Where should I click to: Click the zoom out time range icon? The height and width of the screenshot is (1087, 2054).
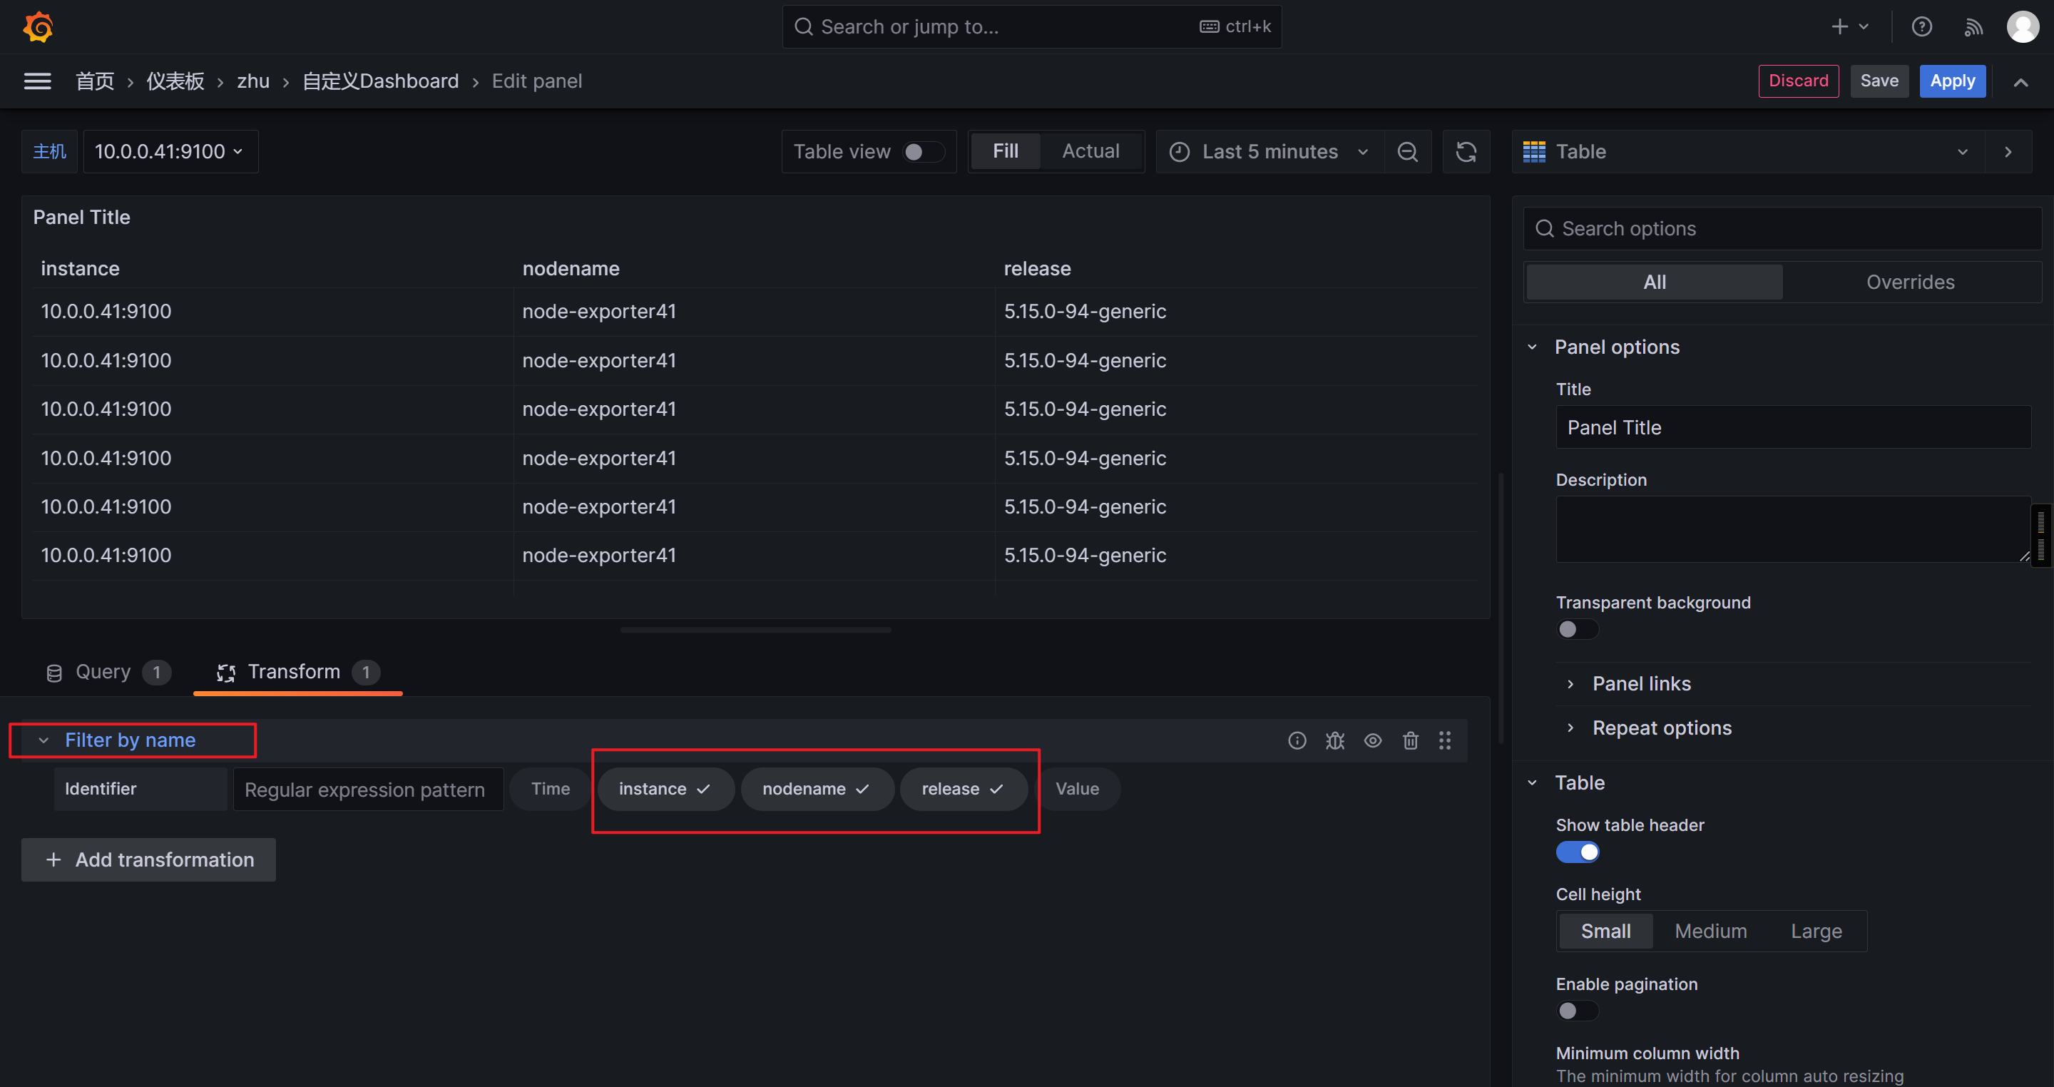[x=1407, y=151]
